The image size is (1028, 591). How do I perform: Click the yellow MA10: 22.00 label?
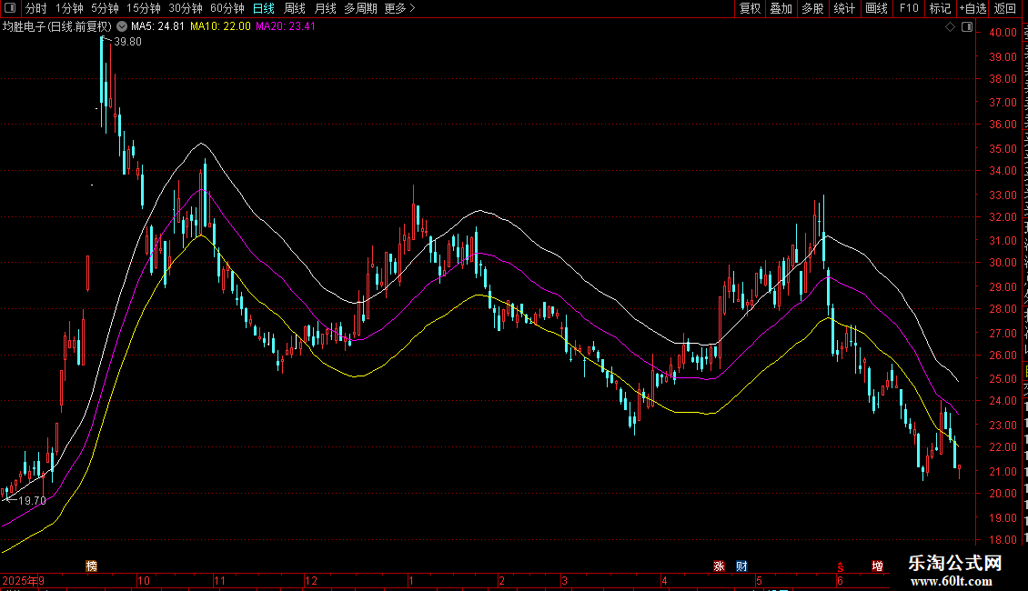(x=220, y=27)
